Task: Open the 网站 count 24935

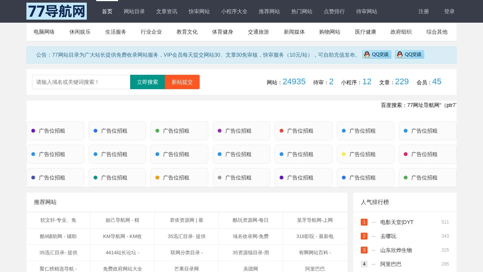Action: click(x=294, y=82)
